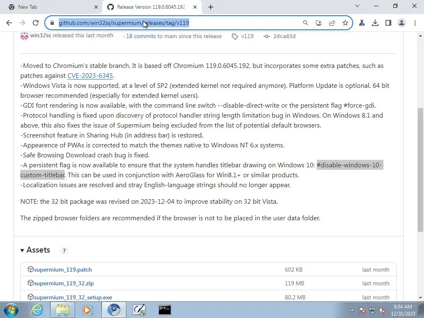Click the network tray icon
424x318 pixels.
[x=372, y=311]
